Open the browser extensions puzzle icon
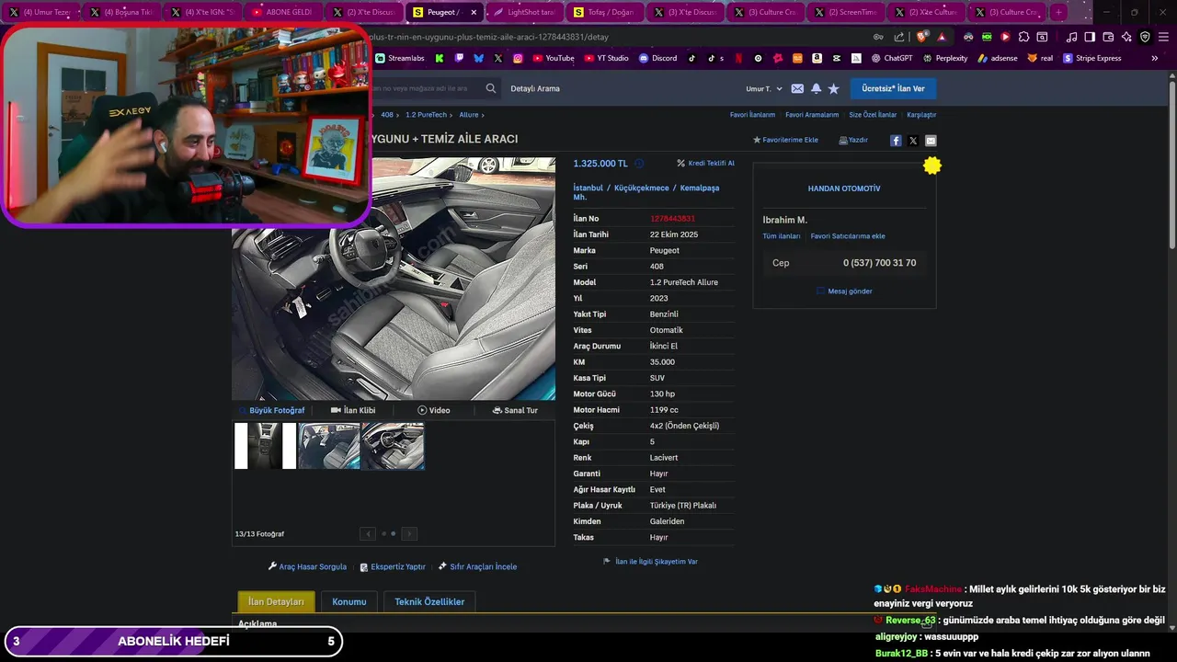This screenshot has width=1177, height=662. tap(1023, 37)
